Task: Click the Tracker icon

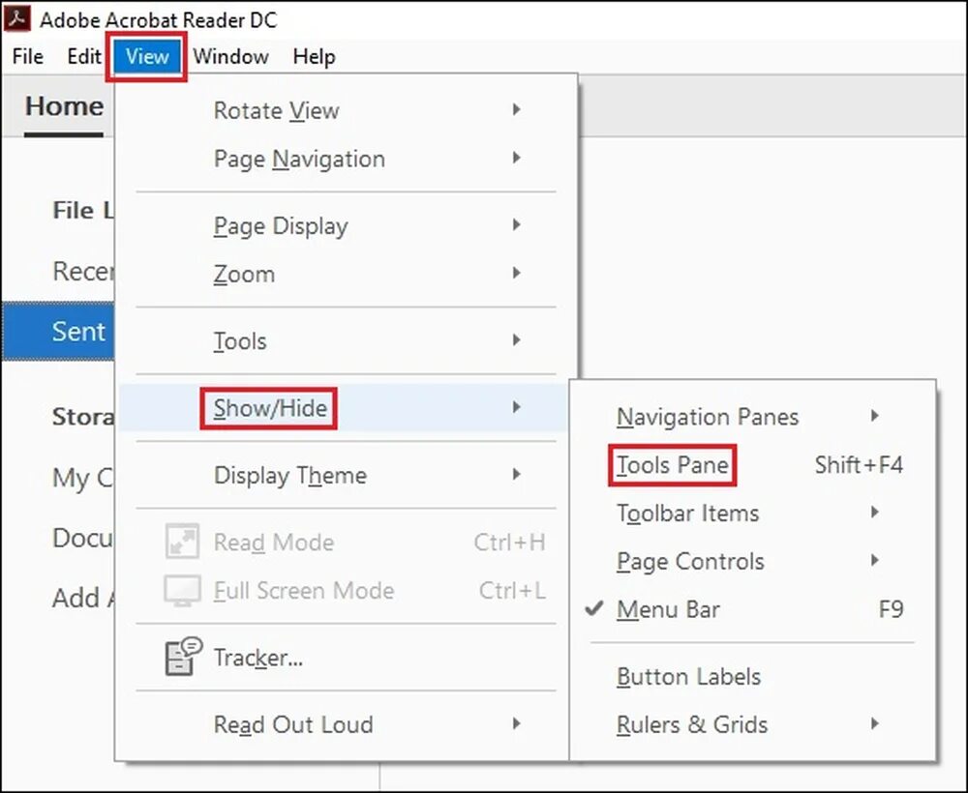Action: 183,656
